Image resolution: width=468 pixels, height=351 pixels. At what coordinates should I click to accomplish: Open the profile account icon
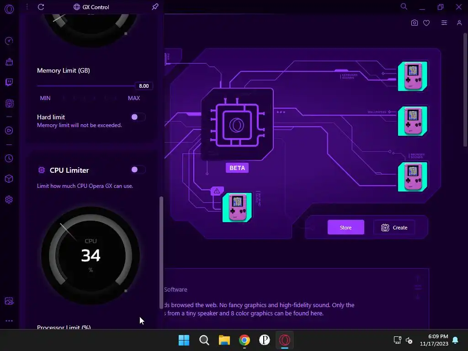click(459, 23)
